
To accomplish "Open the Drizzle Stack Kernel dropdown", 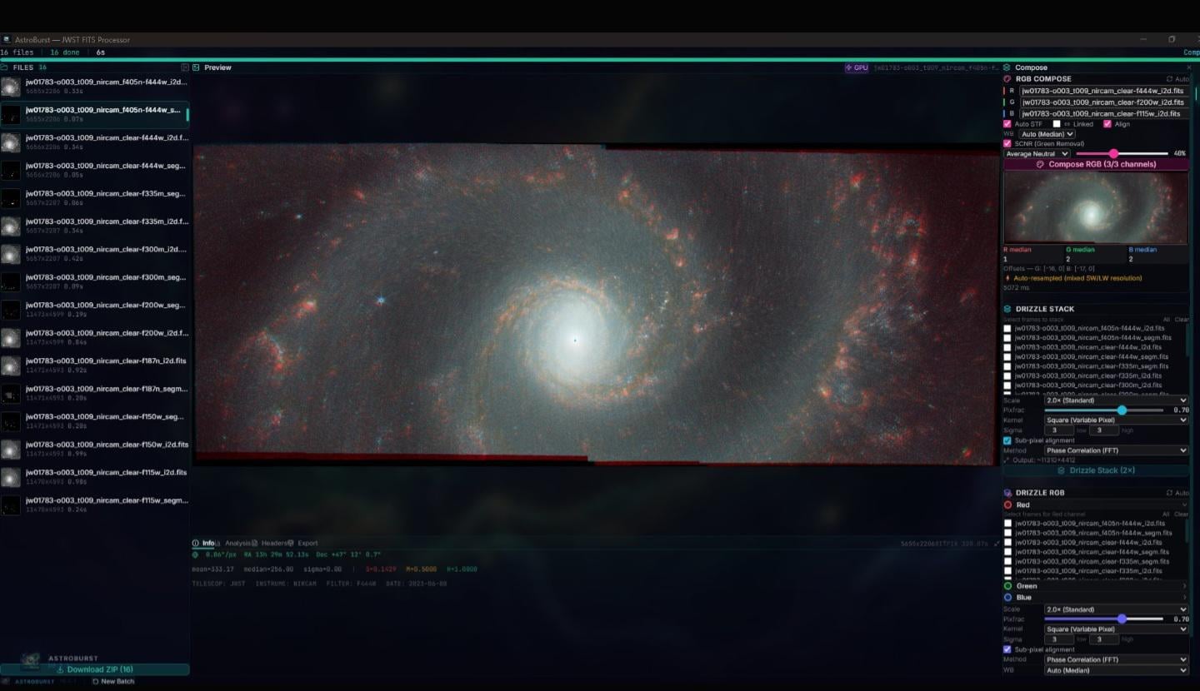I will 1116,420.
